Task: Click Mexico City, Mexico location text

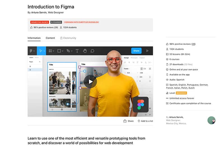Action: tap(176, 124)
